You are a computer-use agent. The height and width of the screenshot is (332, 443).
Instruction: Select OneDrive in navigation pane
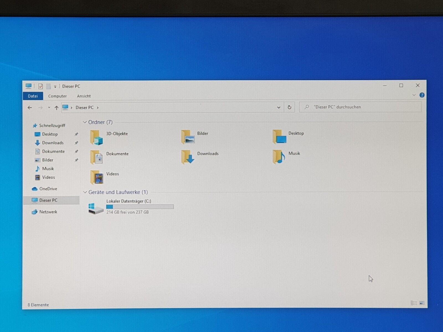pyautogui.click(x=48, y=189)
